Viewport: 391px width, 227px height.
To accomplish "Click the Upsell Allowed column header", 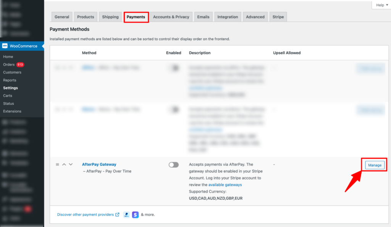I will [287, 53].
